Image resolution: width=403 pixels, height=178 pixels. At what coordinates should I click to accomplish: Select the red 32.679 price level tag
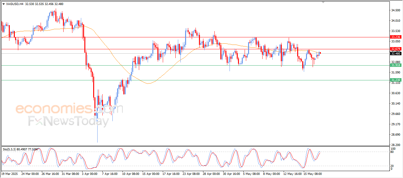point(395,49)
